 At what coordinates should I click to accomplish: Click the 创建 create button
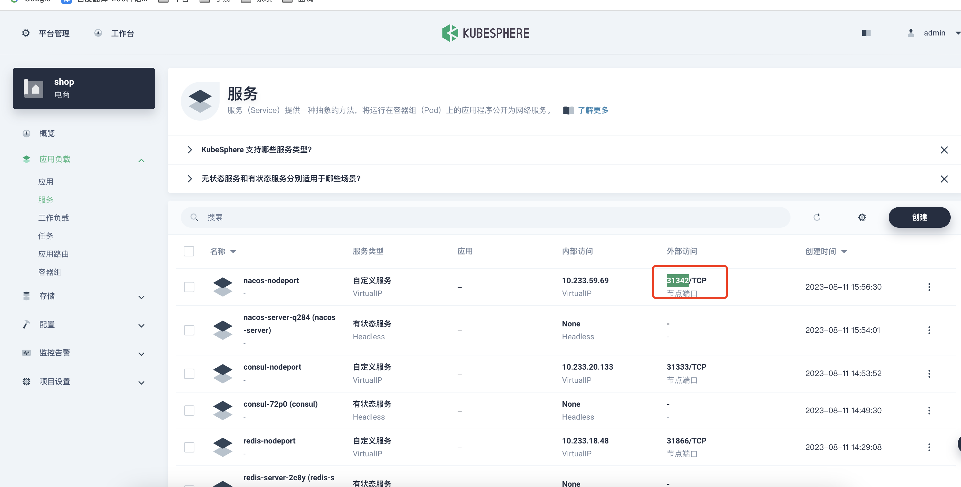(919, 217)
